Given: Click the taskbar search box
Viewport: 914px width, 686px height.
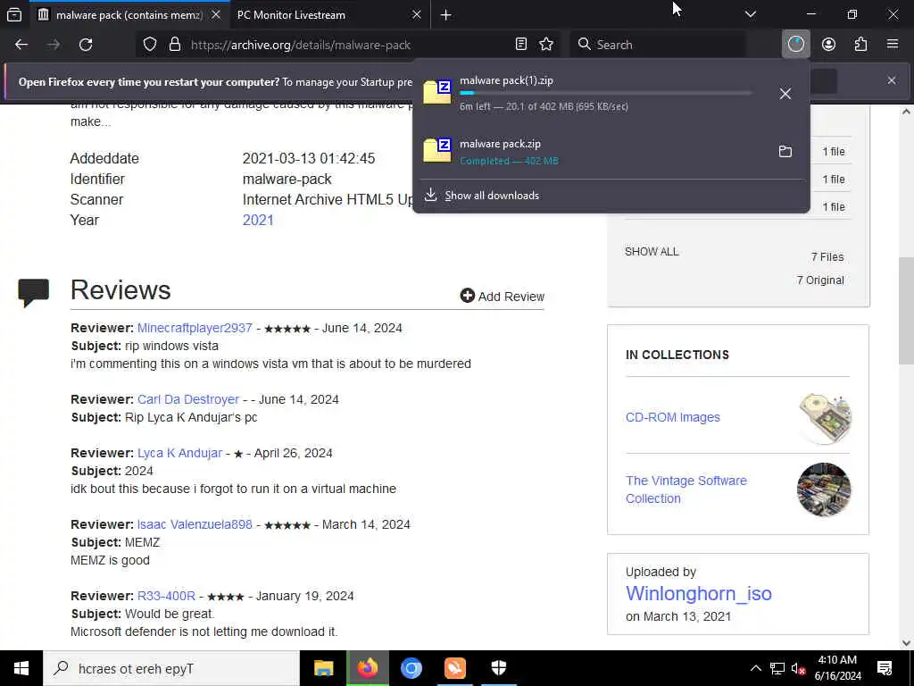Looking at the screenshot, I should coord(171,668).
